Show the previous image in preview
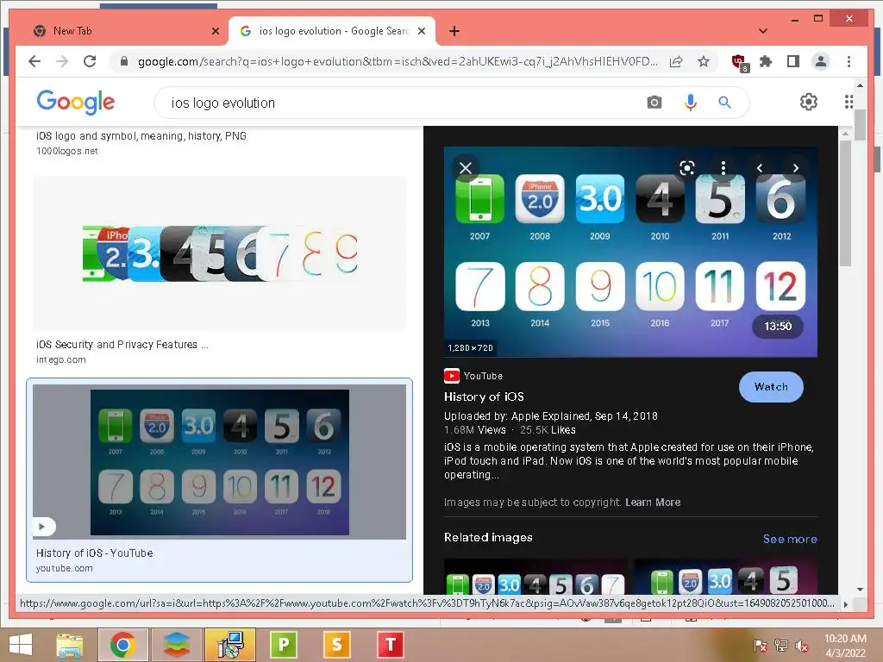The image size is (883, 662). (760, 168)
